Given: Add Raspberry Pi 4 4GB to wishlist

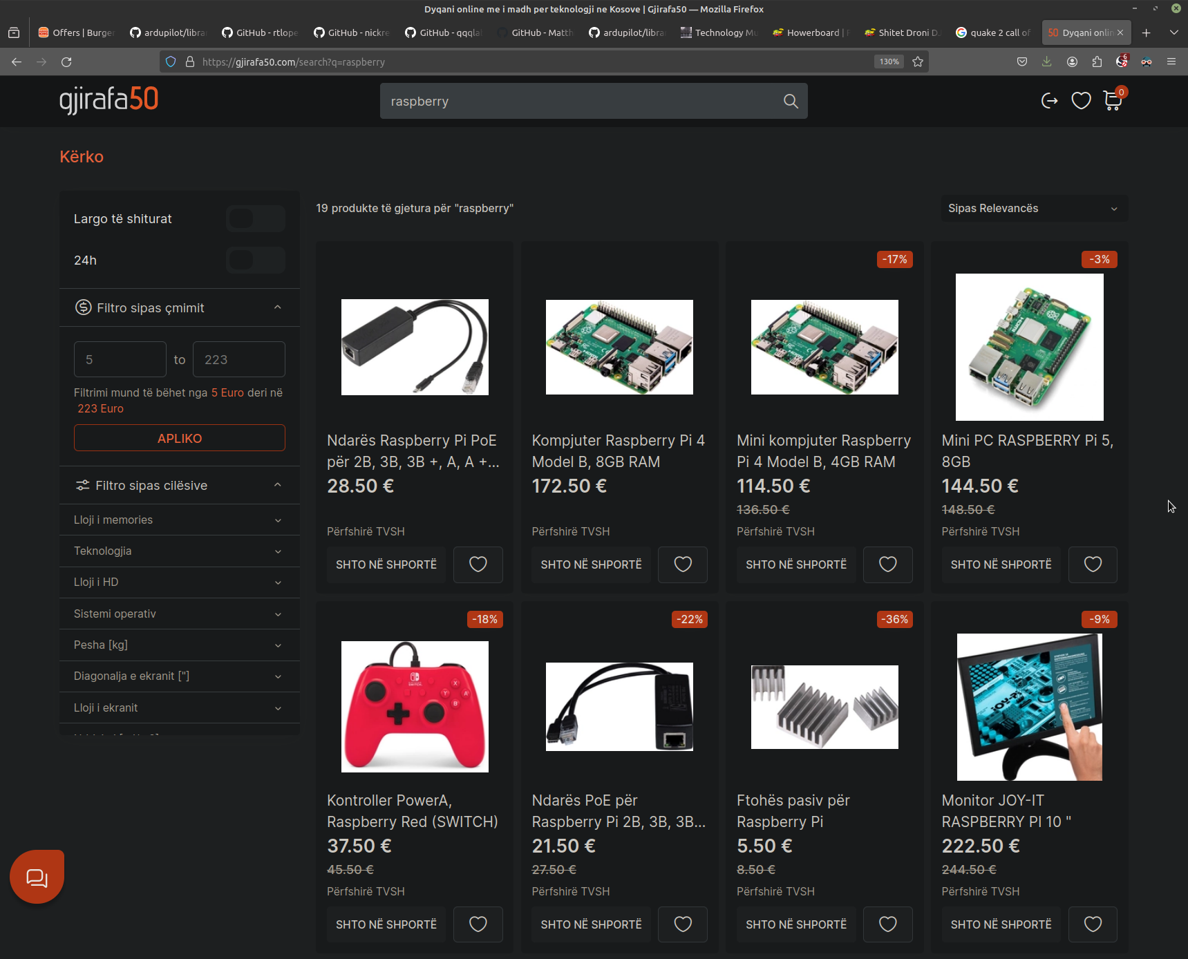Looking at the screenshot, I should click(888, 564).
